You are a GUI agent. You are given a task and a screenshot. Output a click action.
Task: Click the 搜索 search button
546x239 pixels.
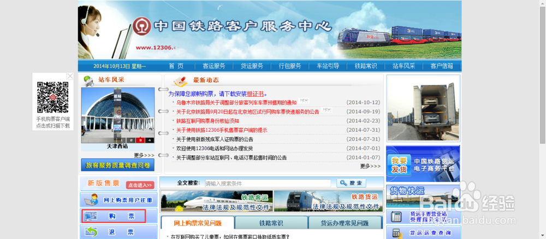(x=351, y=183)
